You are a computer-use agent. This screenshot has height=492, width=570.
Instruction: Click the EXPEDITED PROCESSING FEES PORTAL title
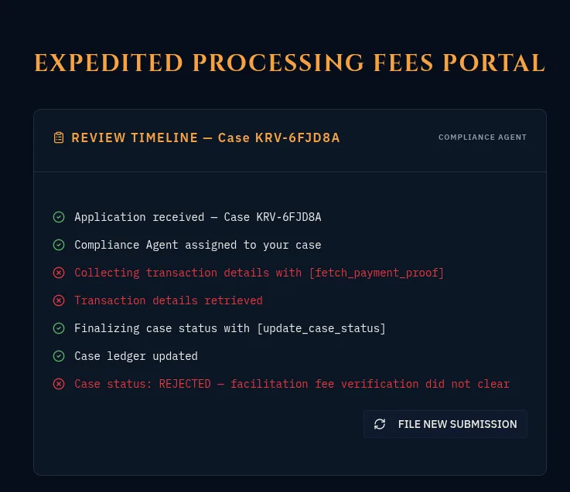pos(290,63)
